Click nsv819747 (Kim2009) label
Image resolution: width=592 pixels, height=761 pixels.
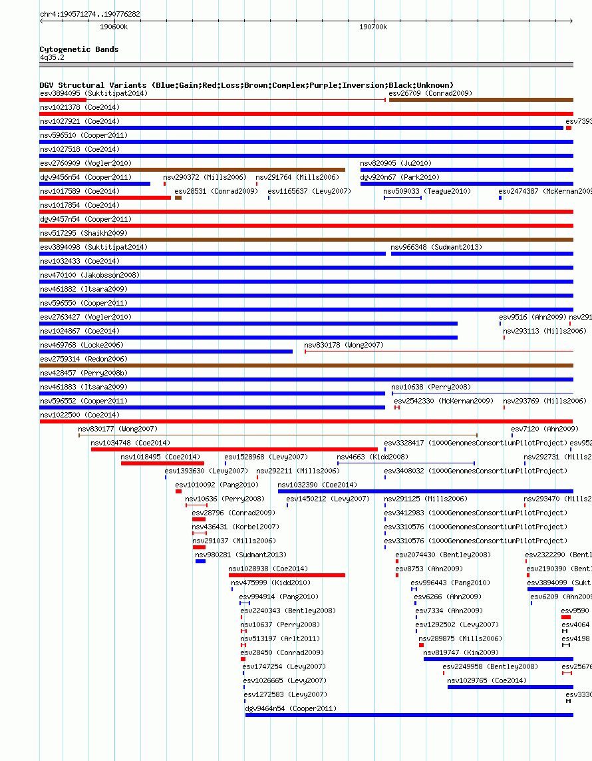click(461, 652)
